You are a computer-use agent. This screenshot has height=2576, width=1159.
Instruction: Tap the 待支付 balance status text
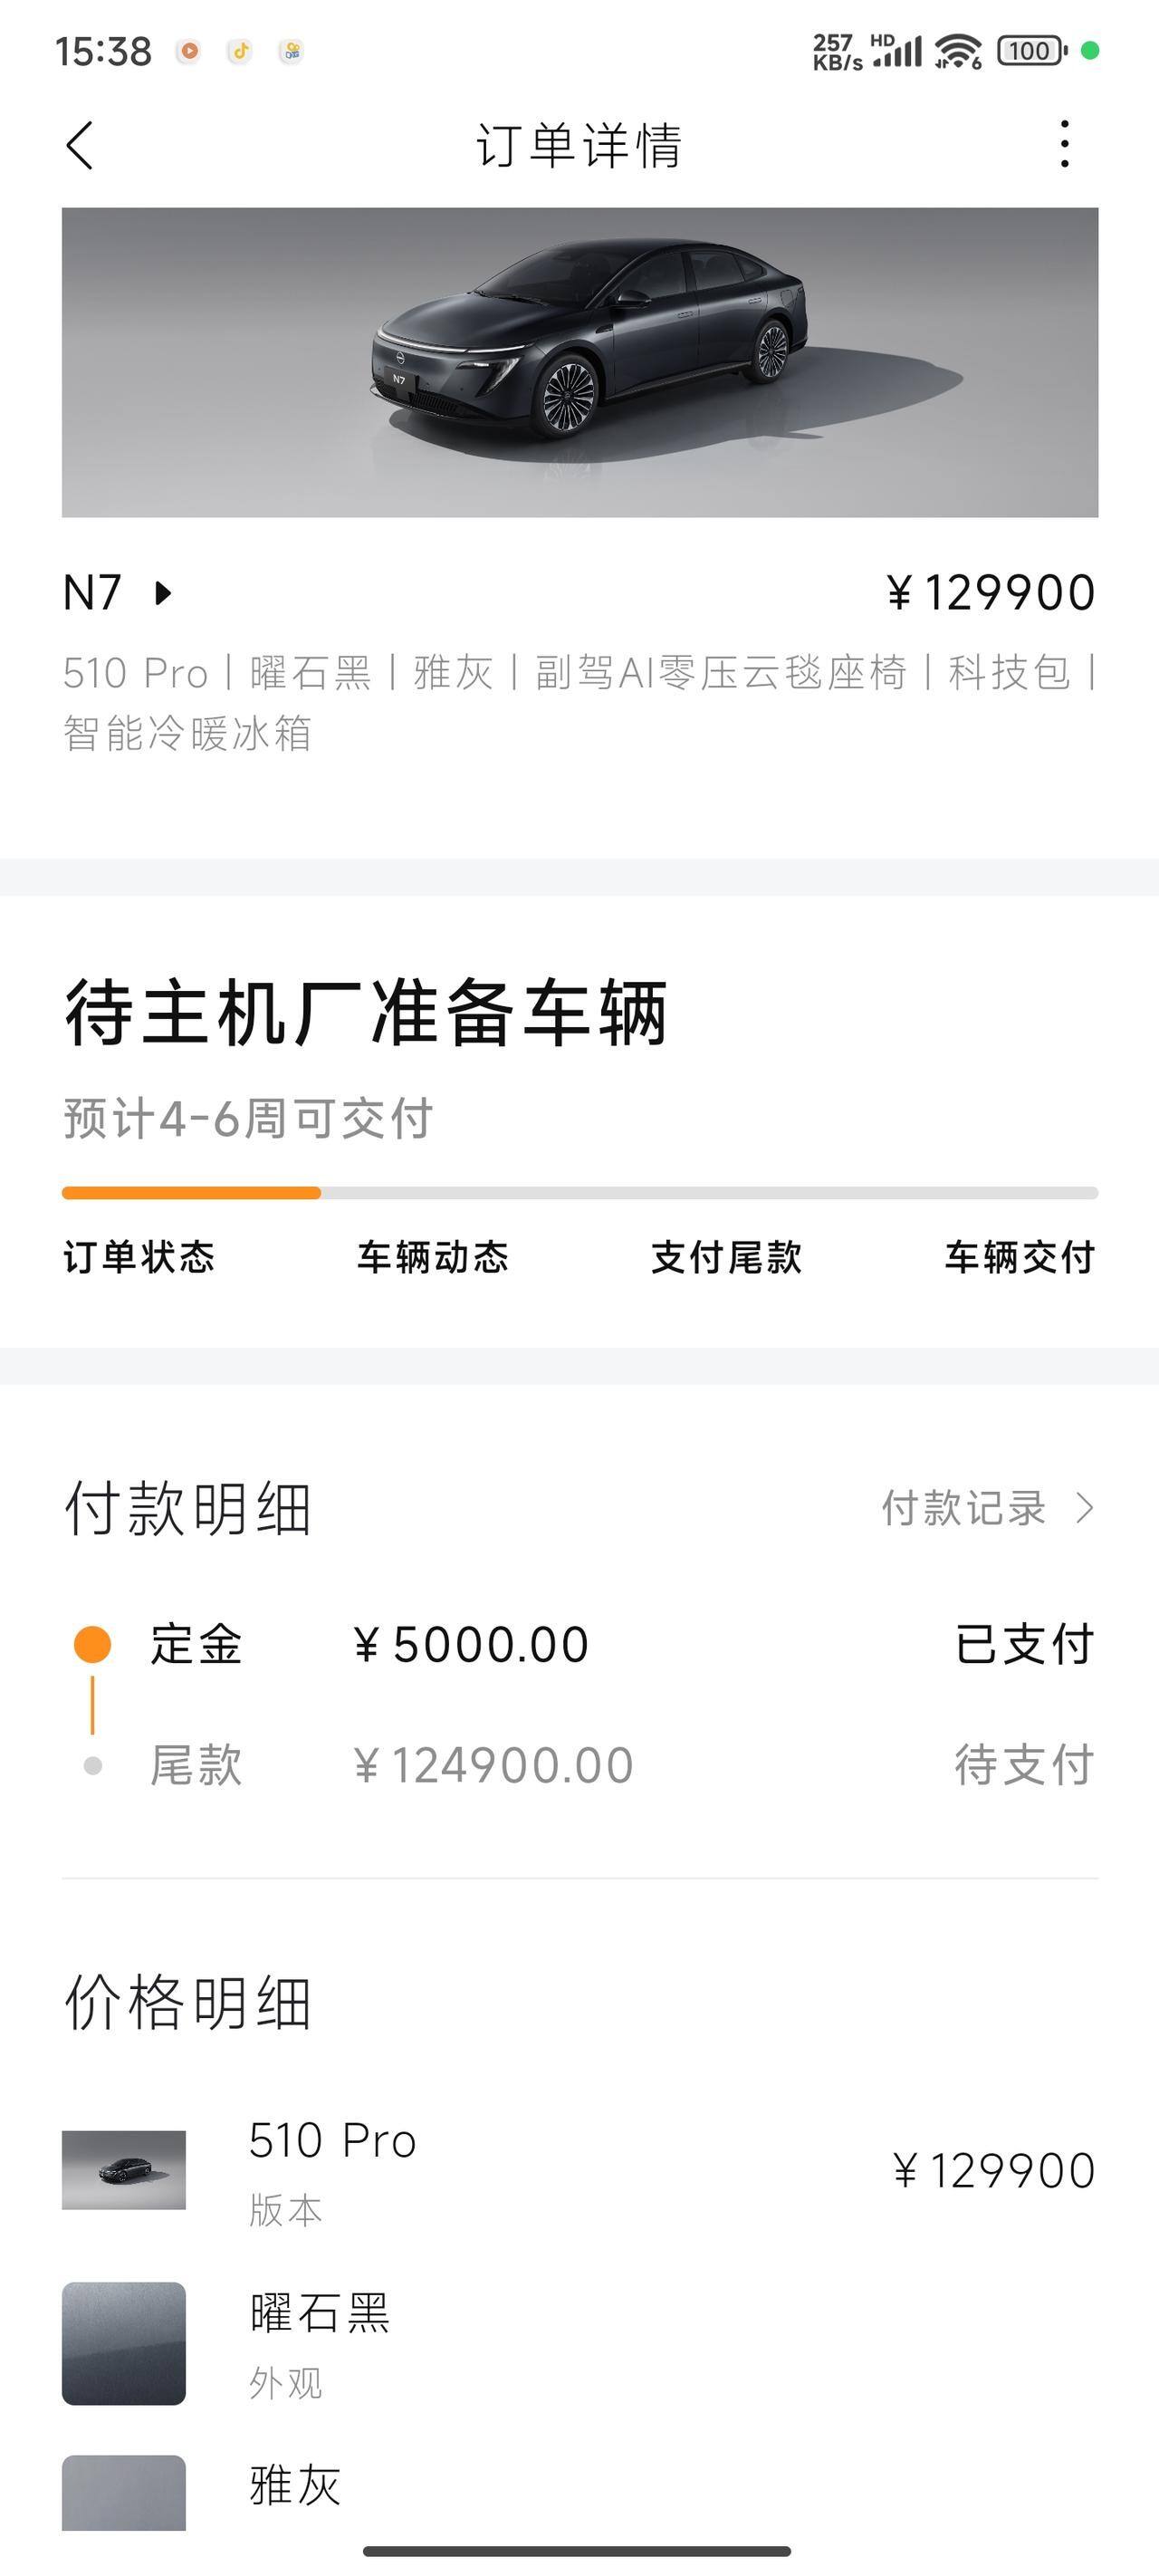[1025, 1765]
